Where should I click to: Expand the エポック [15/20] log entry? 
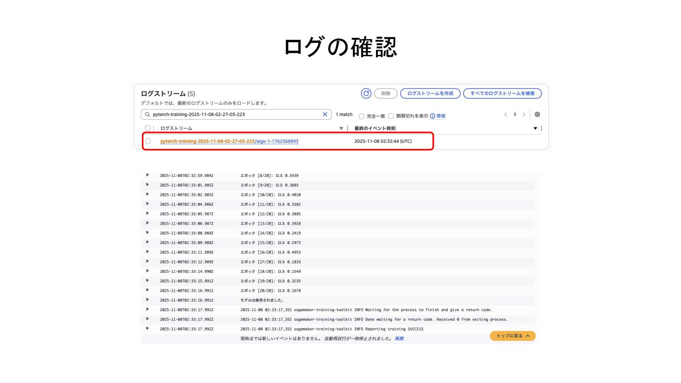click(148, 242)
